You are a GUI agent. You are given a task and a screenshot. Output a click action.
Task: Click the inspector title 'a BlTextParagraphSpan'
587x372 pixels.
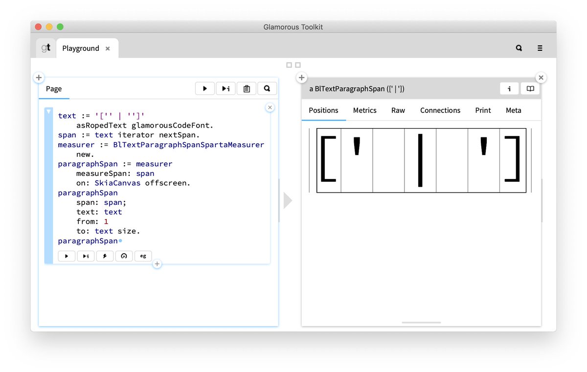(x=357, y=89)
